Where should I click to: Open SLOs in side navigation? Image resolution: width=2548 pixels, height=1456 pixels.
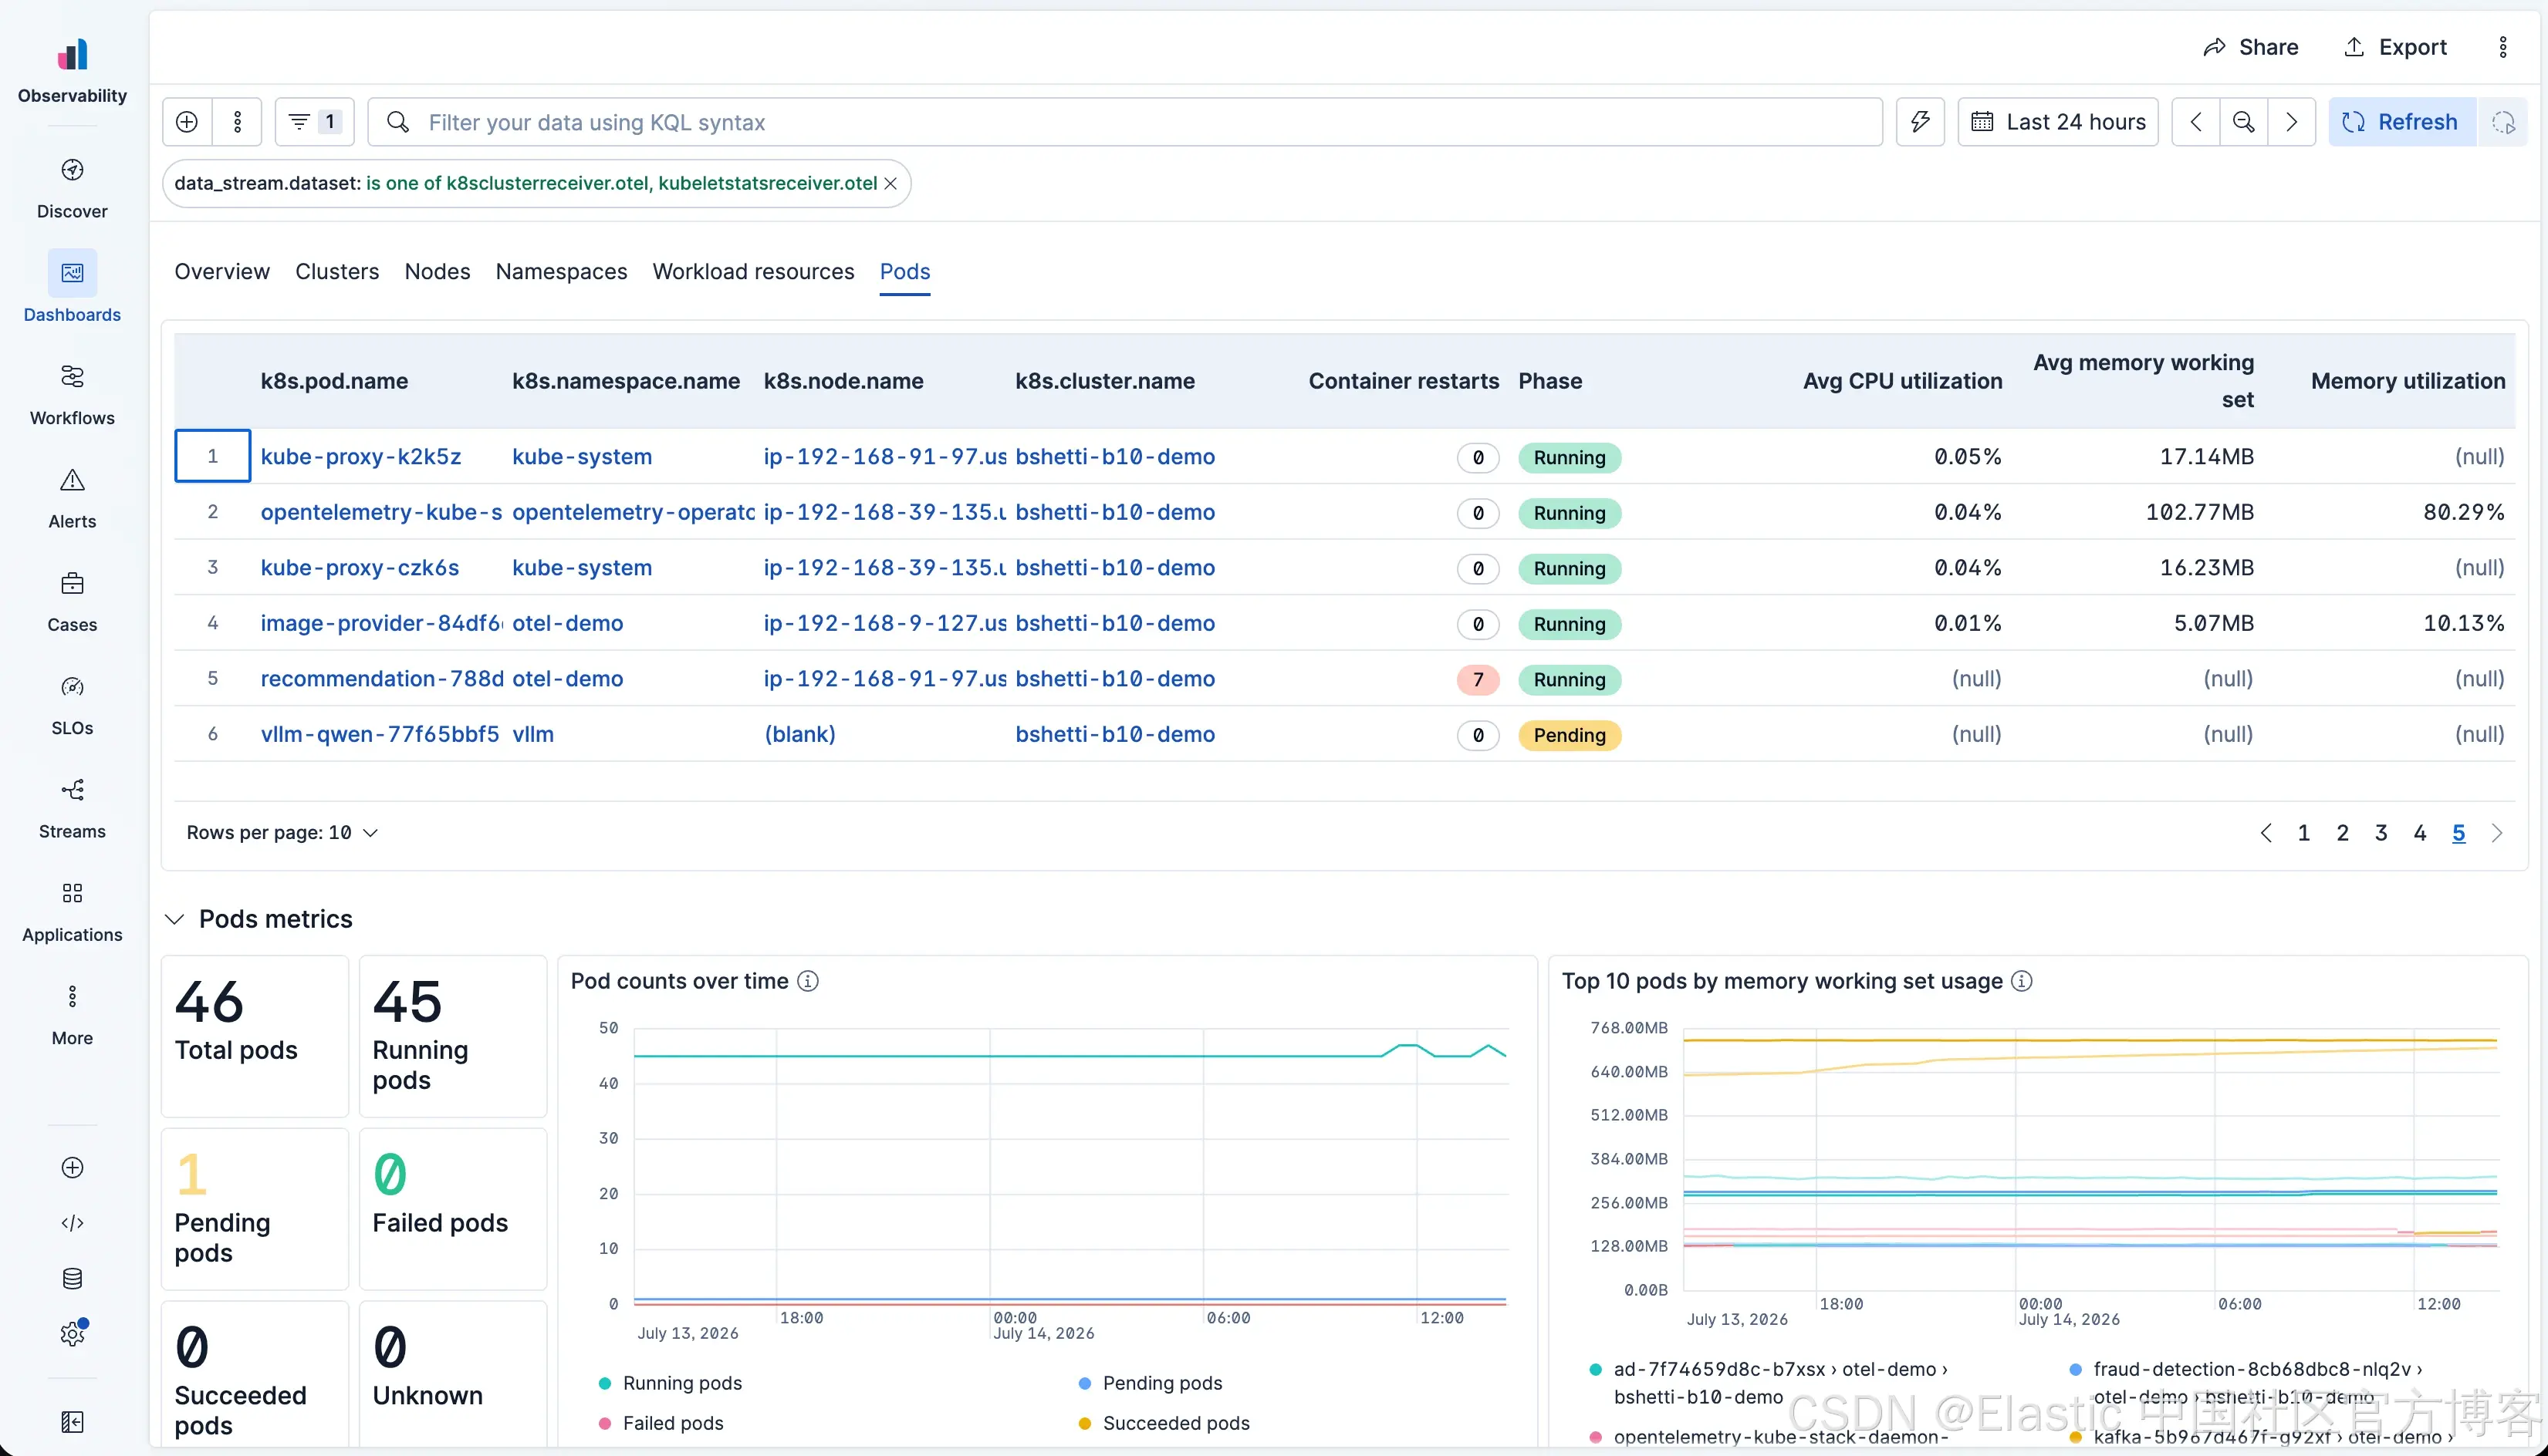click(72, 705)
